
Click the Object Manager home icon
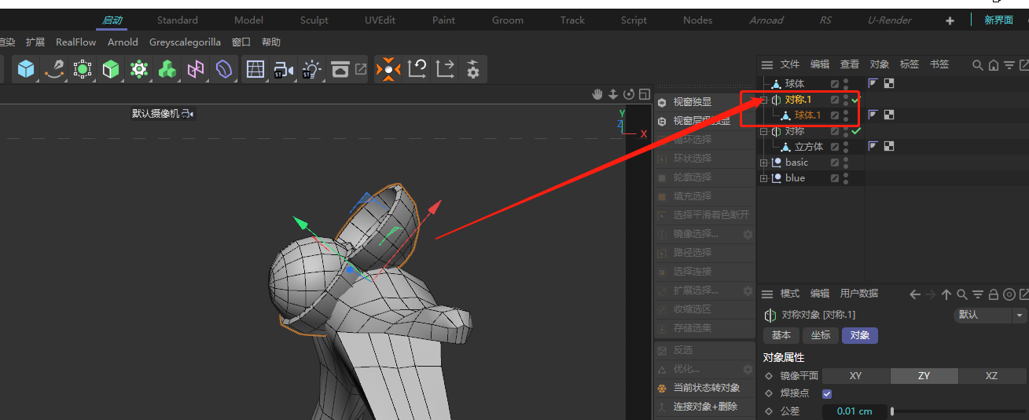pyautogui.click(x=994, y=65)
